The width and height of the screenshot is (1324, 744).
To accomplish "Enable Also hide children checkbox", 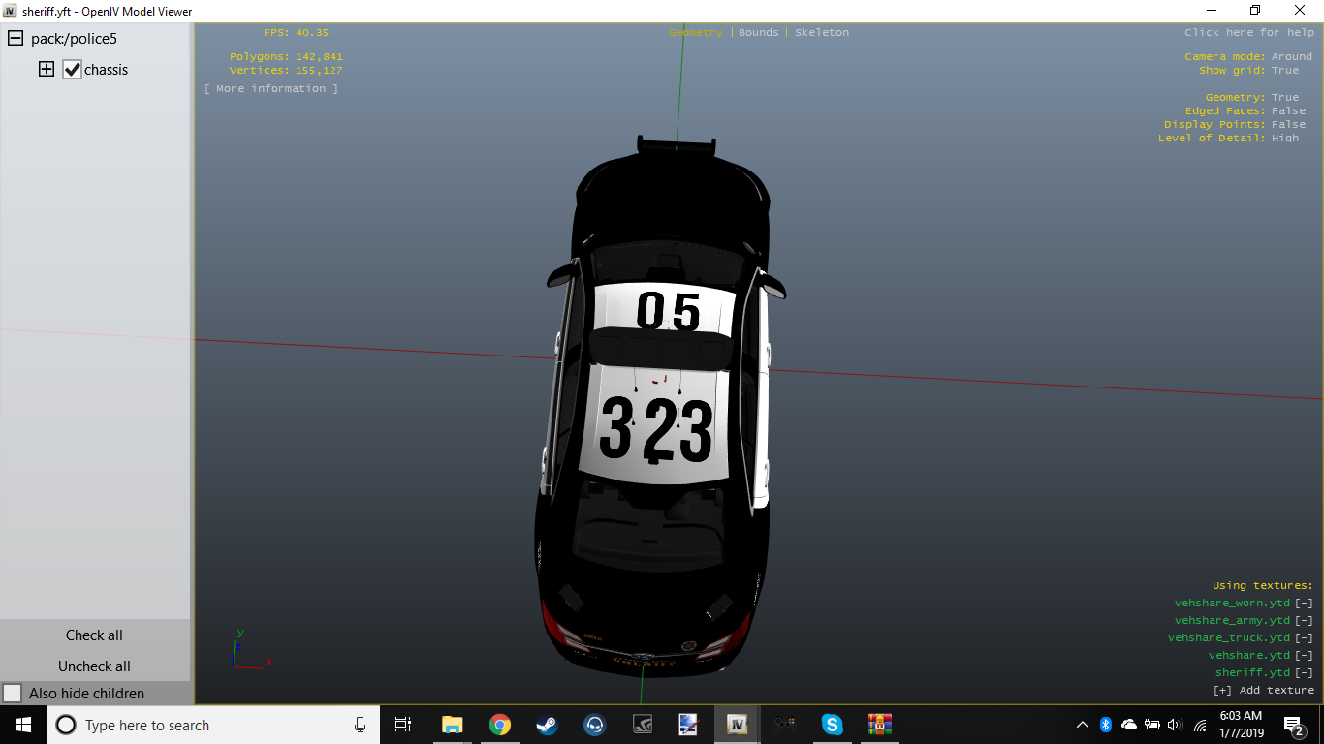I will pyautogui.click(x=13, y=694).
